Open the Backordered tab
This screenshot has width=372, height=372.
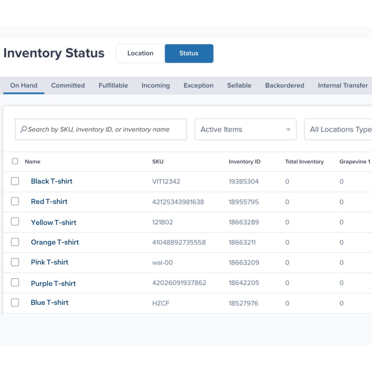click(x=285, y=85)
